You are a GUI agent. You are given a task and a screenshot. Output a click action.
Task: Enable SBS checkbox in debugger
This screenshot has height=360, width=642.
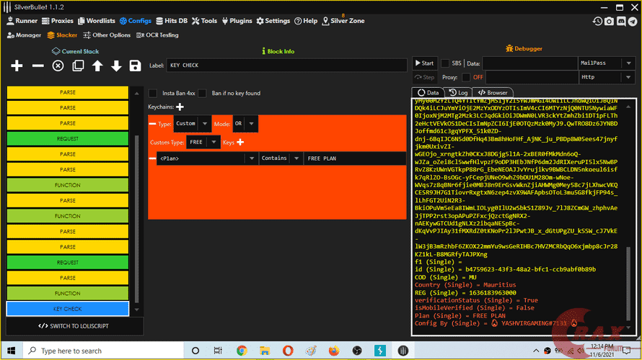(445, 63)
